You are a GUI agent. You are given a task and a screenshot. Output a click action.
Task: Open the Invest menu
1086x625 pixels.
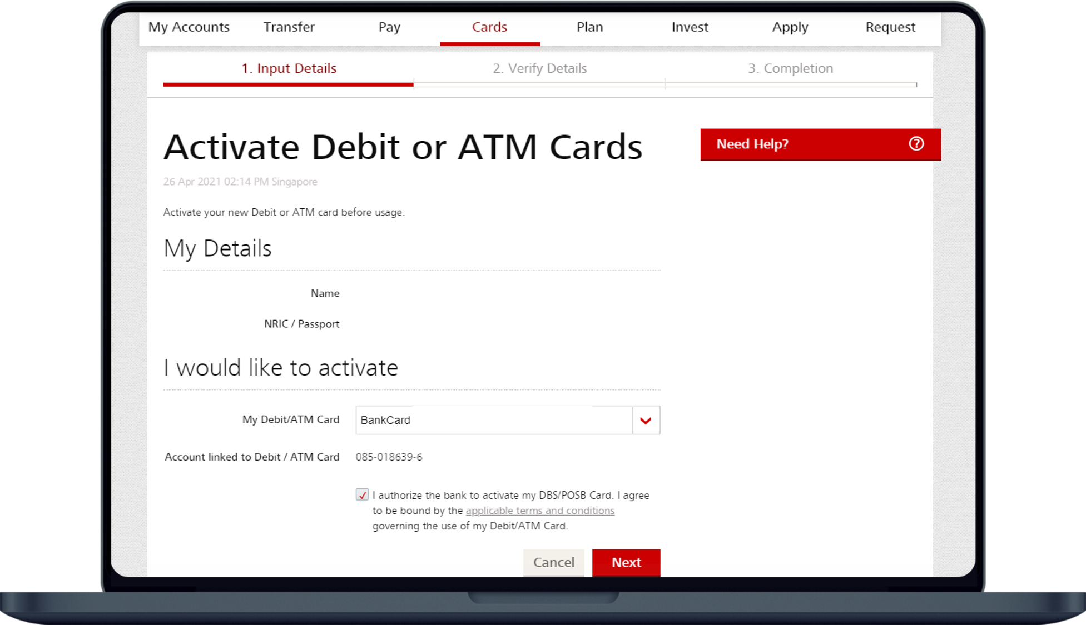pos(690,27)
